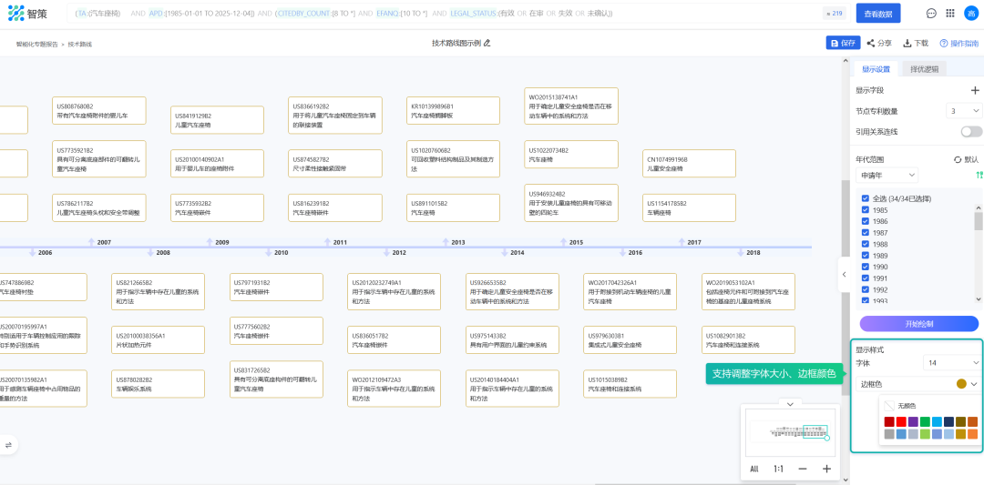Uncheck the 1989 year checkbox
The height and width of the screenshot is (485, 984).
866,255
